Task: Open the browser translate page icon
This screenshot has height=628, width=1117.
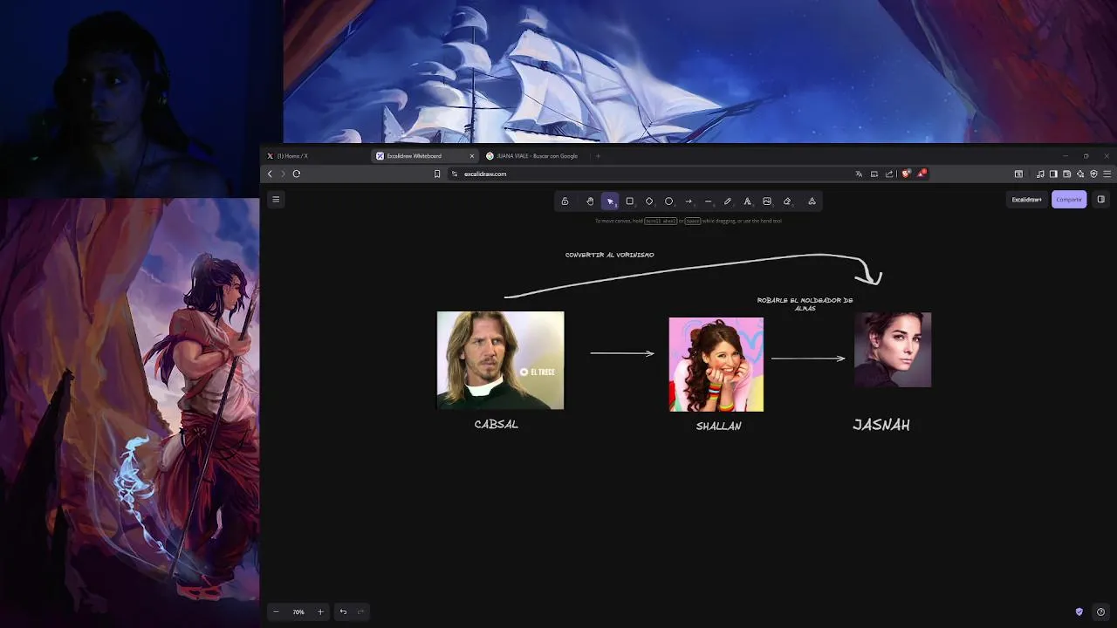Action: pyautogui.click(x=859, y=174)
